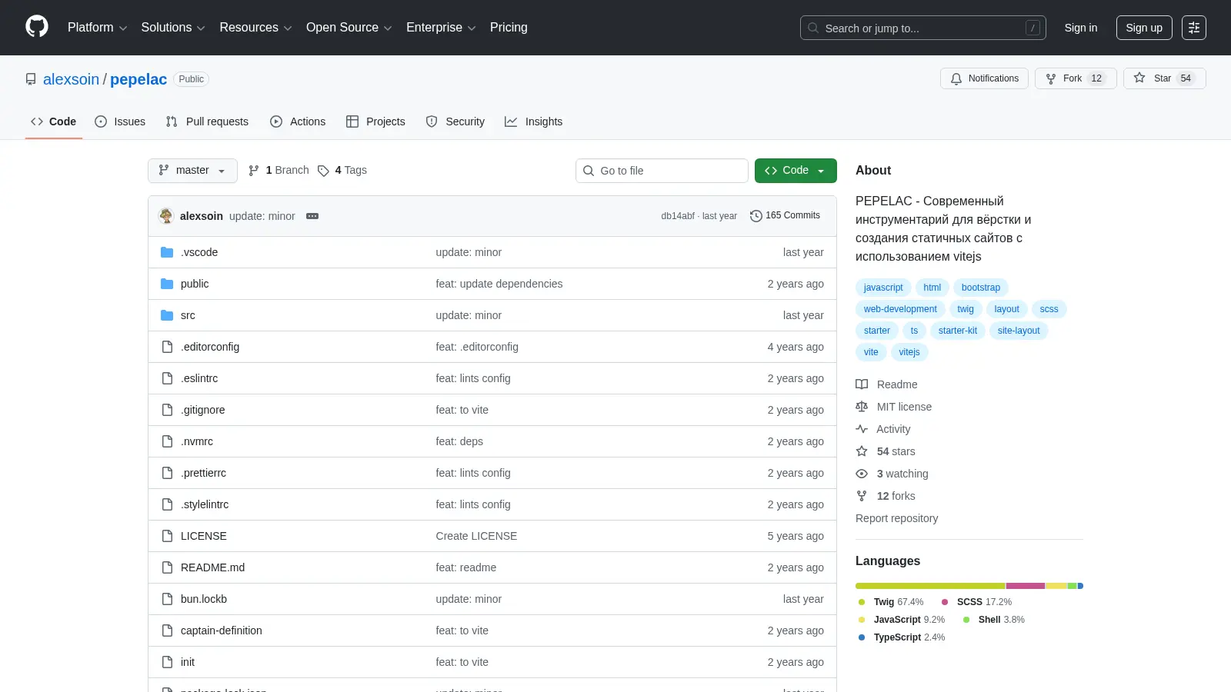This screenshot has height=692, width=1231.
Task: Open the master branch selector
Action: pos(192,171)
